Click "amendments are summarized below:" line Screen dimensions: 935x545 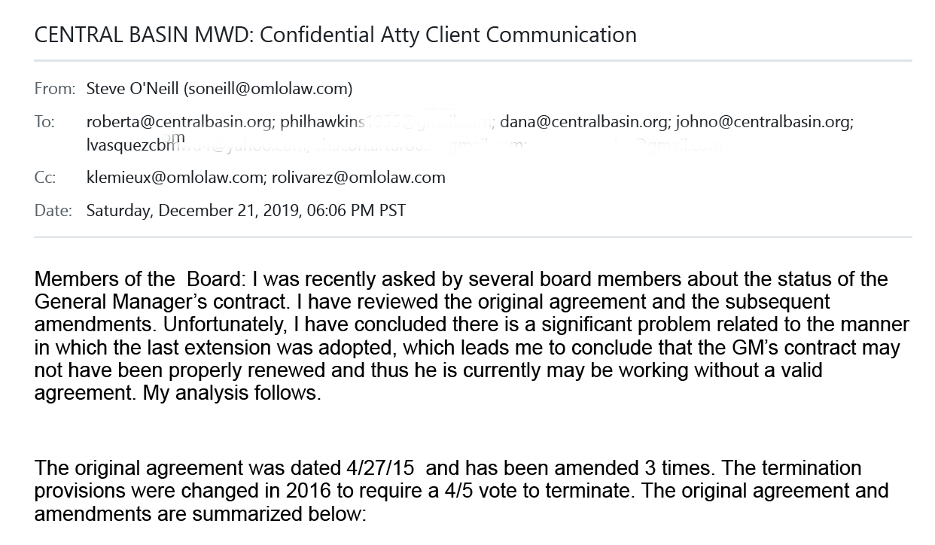click(199, 515)
